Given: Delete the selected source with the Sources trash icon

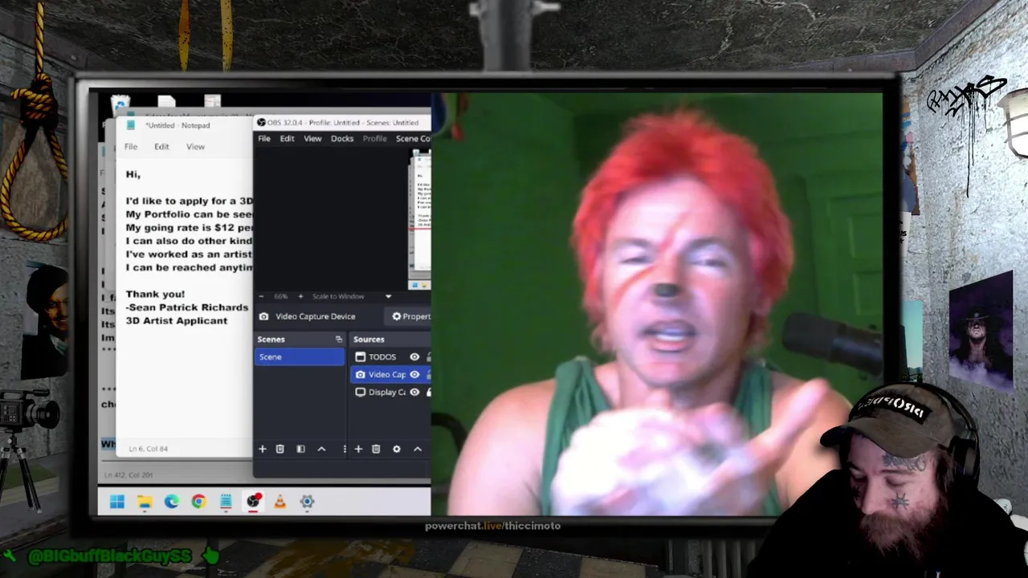Looking at the screenshot, I should click(x=376, y=449).
